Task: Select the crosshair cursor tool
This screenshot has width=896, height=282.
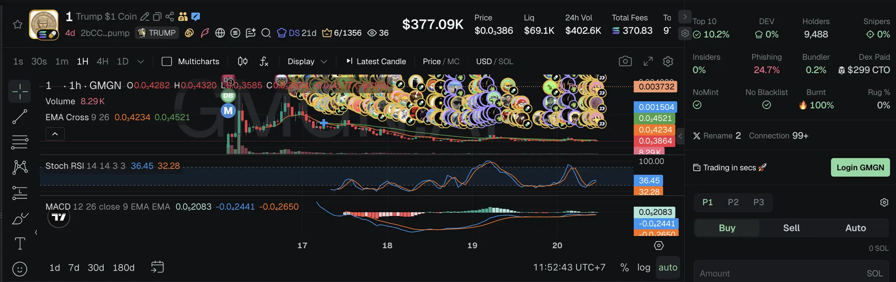Action: (20, 91)
